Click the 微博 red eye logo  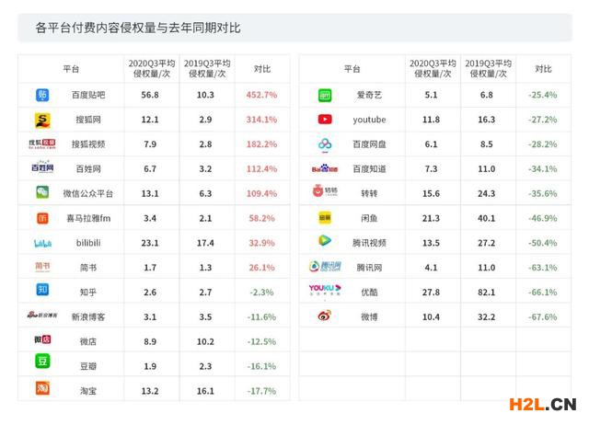tap(325, 316)
